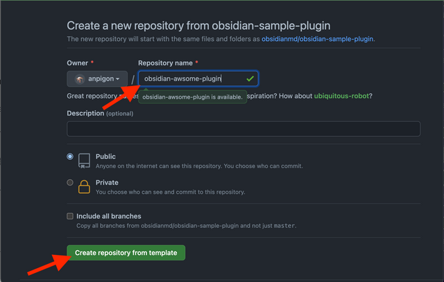The width and height of the screenshot is (444, 282).
Task: Click the 'Private' option label
Action: click(x=107, y=183)
